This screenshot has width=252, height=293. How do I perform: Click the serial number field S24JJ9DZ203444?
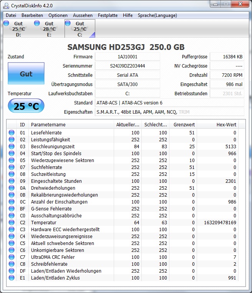[128, 66]
